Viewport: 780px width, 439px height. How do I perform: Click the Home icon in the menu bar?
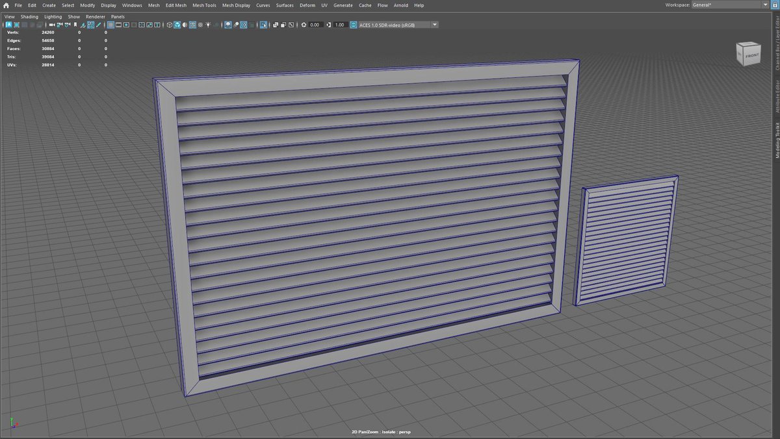(6, 5)
